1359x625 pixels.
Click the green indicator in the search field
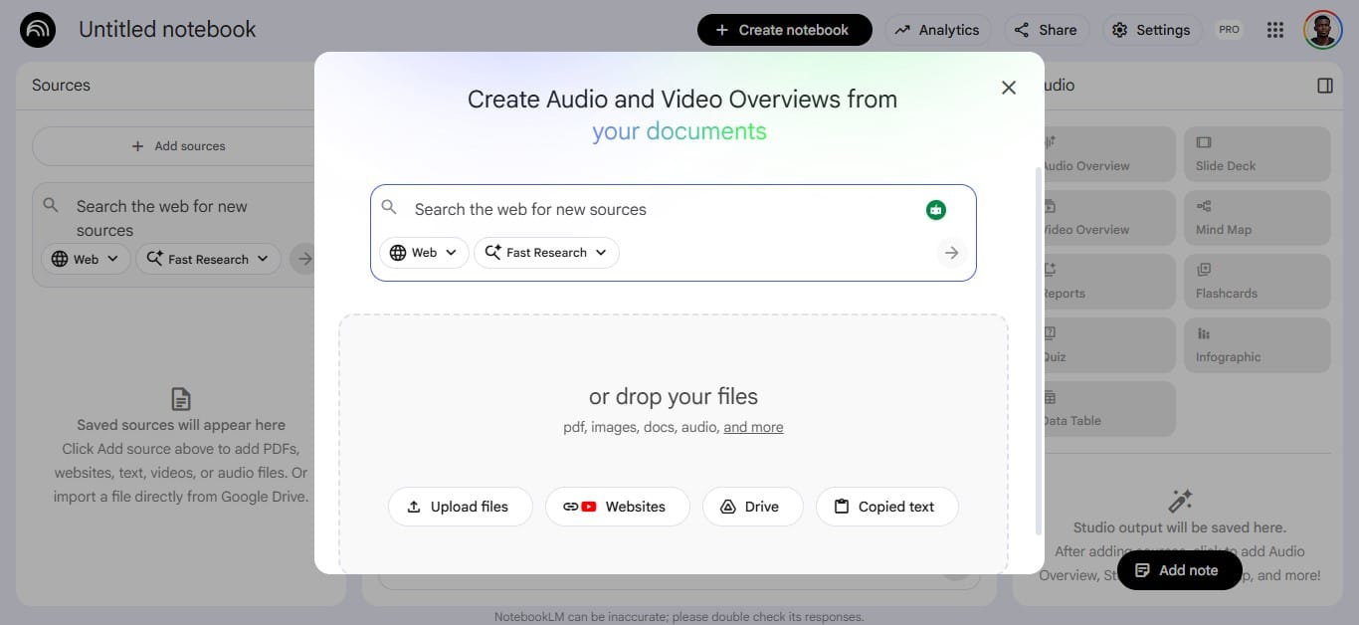click(x=935, y=209)
